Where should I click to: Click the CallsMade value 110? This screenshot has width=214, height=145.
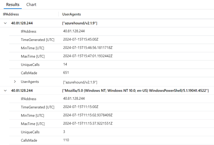66,140
